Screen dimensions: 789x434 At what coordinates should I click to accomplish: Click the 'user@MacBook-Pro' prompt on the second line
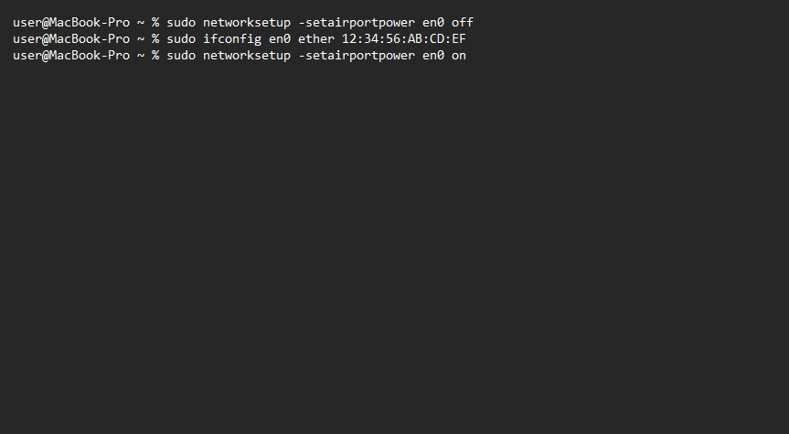click(x=71, y=38)
